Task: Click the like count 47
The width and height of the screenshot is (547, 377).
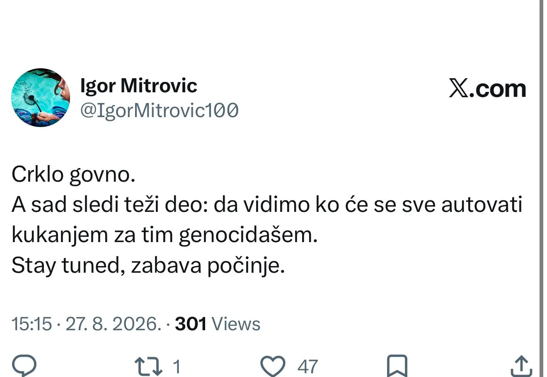Action: (x=307, y=367)
